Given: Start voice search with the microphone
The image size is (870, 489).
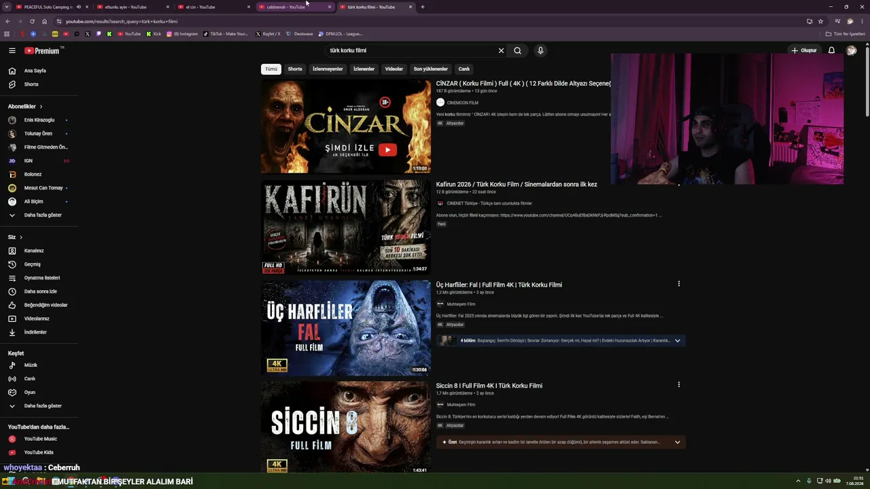Looking at the screenshot, I should click(540, 50).
